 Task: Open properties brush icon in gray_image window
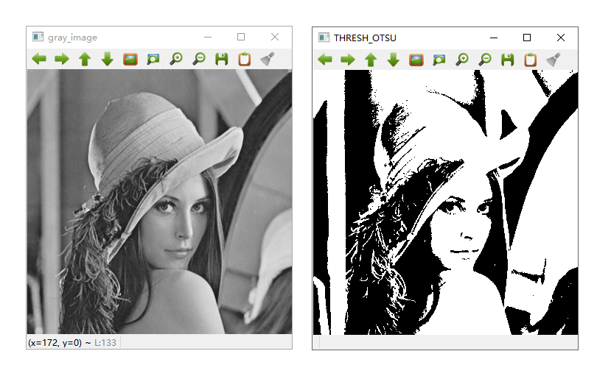point(268,59)
